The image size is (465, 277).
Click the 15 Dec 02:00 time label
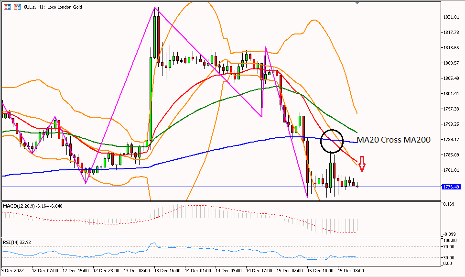tap(290, 271)
